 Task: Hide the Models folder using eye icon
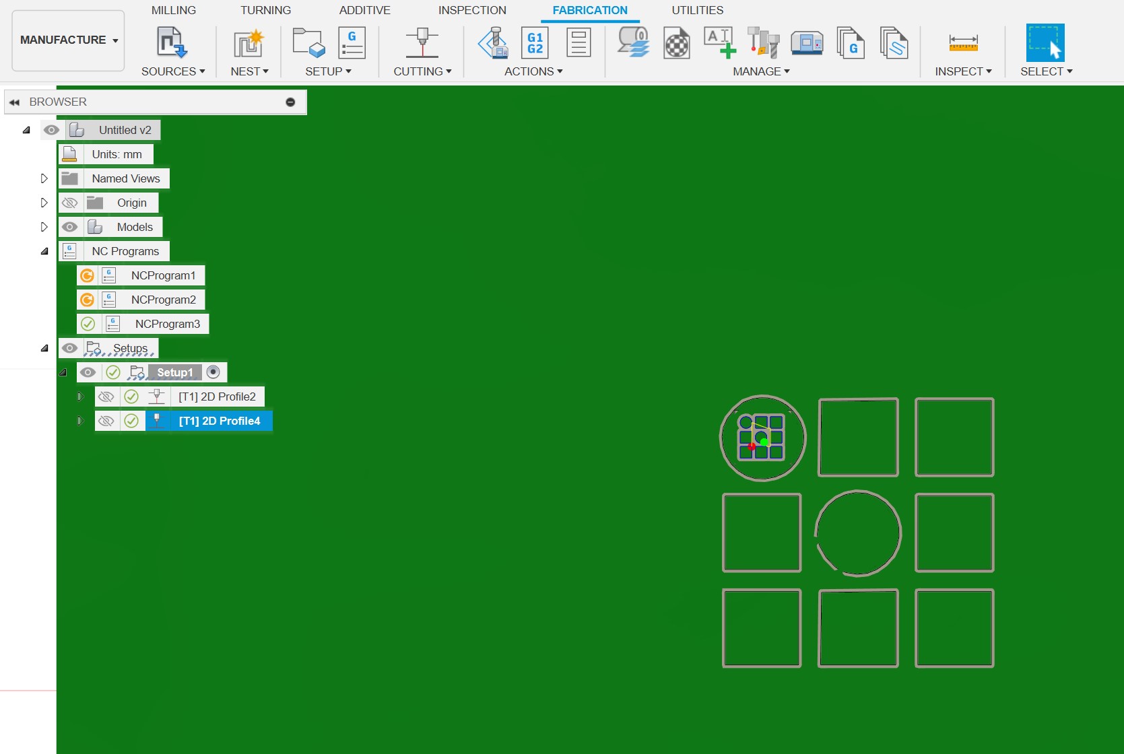click(x=70, y=227)
